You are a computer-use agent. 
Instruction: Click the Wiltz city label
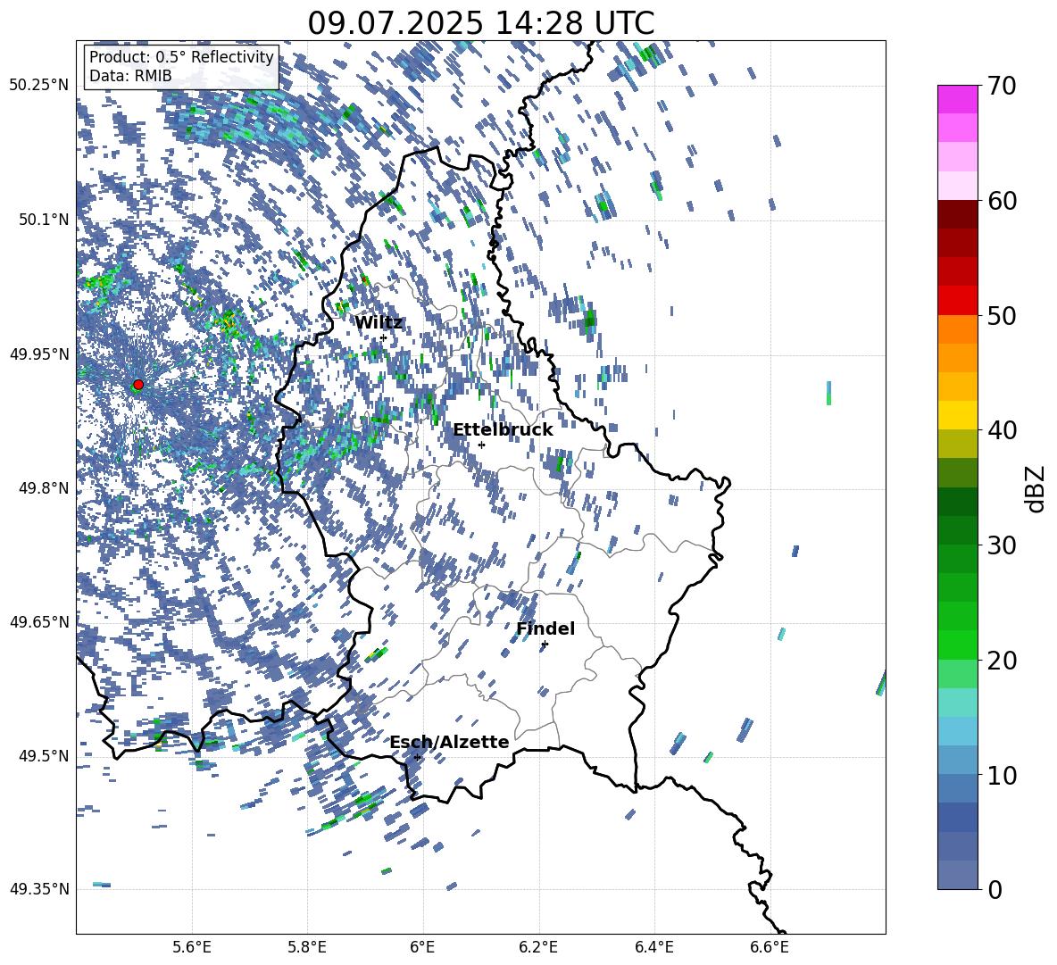click(379, 323)
